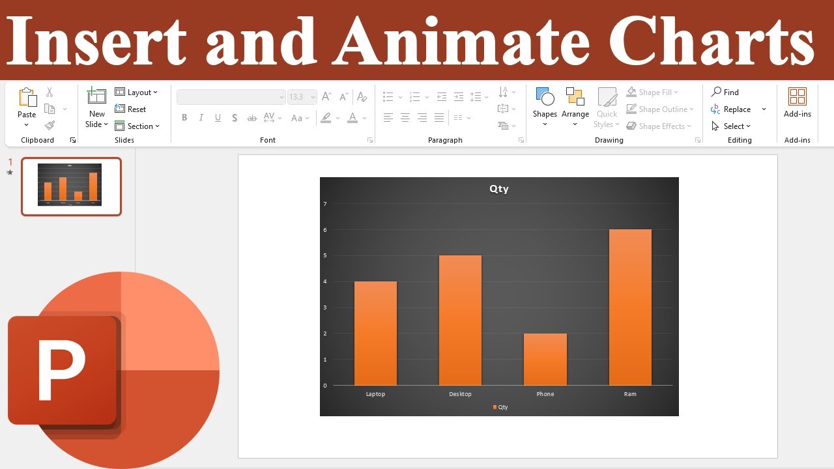Open the Section dropdown
Viewport: 834px width, 469px height.
(137, 126)
